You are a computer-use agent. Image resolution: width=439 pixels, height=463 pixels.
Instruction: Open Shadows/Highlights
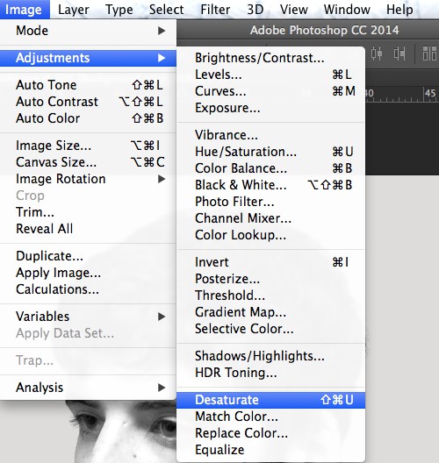270,356
